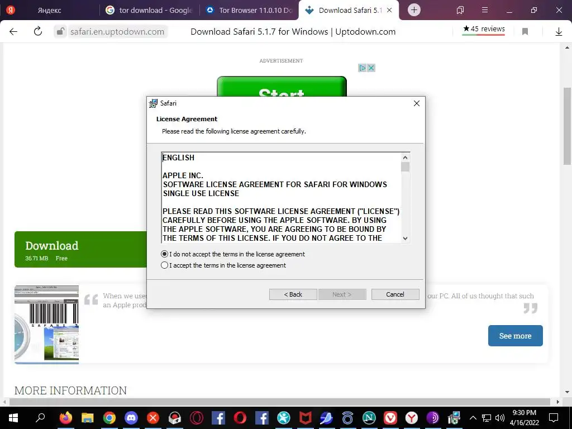
Task: Open a new tab with the plus button
Action: (414, 10)
